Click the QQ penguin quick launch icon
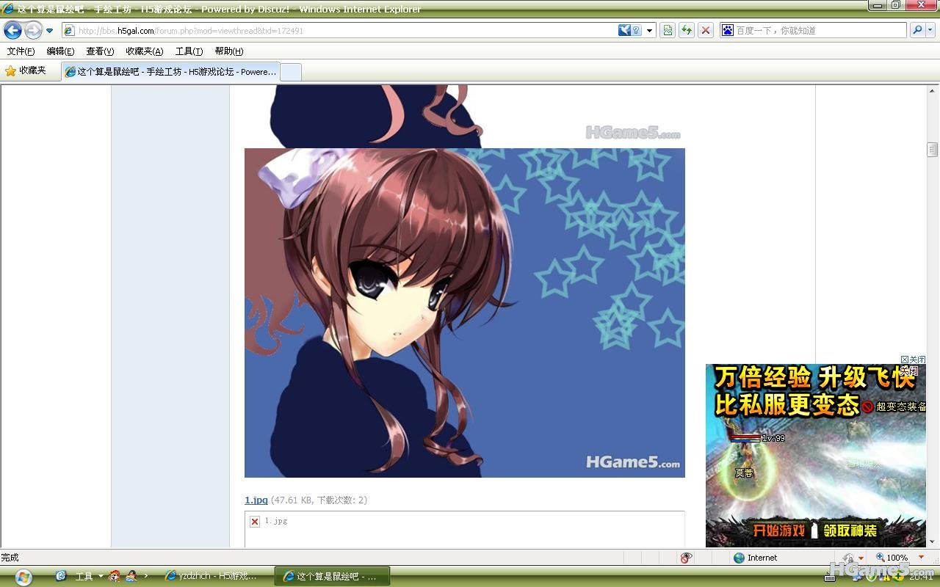The height and width of the screenshot is (587, 940). (131, 576)
